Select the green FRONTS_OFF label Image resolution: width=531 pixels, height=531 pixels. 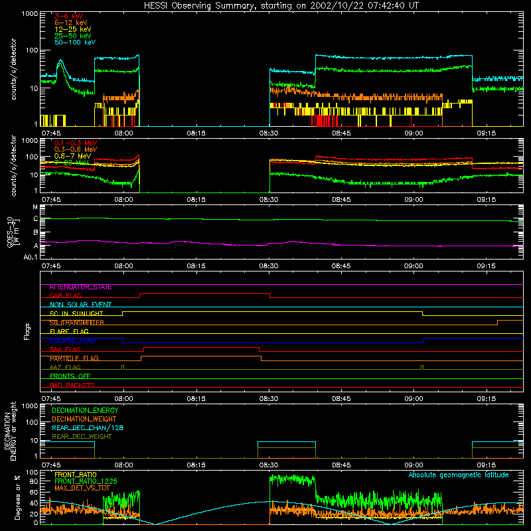pyautogui.click(x=70, y=376)
